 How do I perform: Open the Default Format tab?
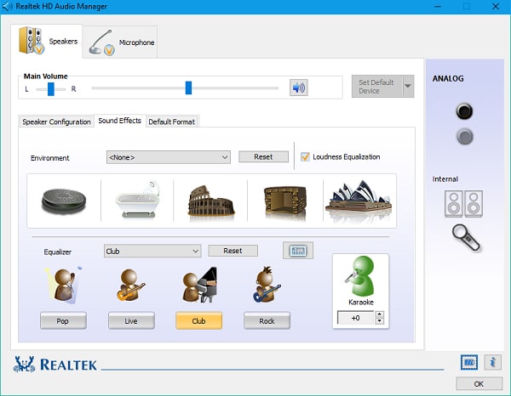171,122
